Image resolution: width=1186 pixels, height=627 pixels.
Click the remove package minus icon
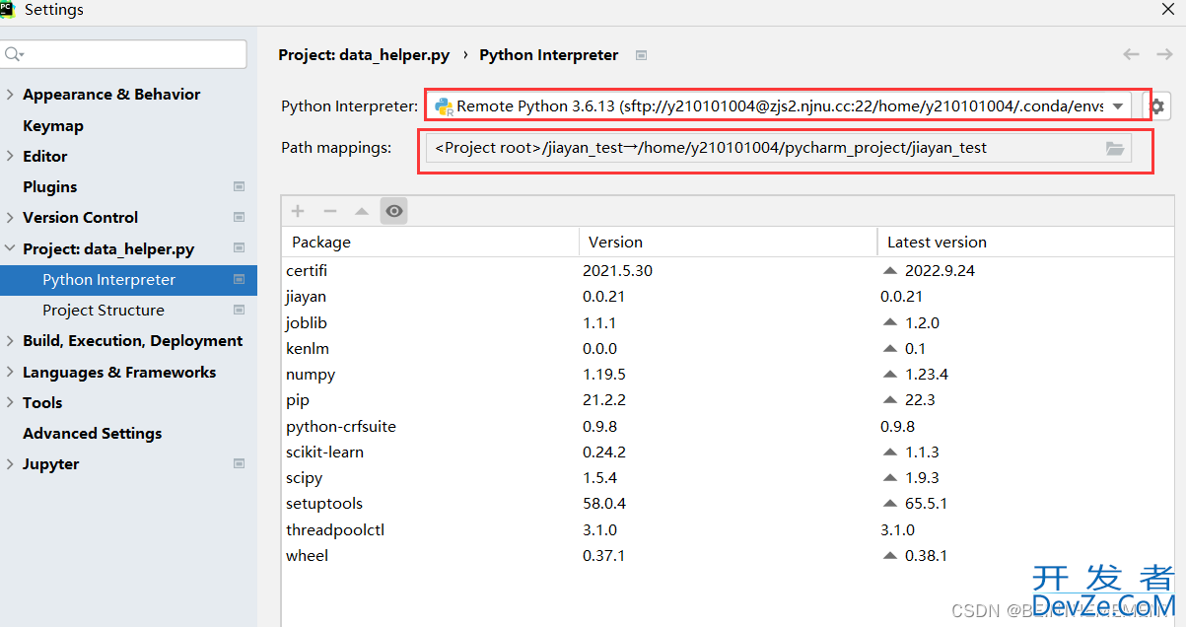pos(330,211)
